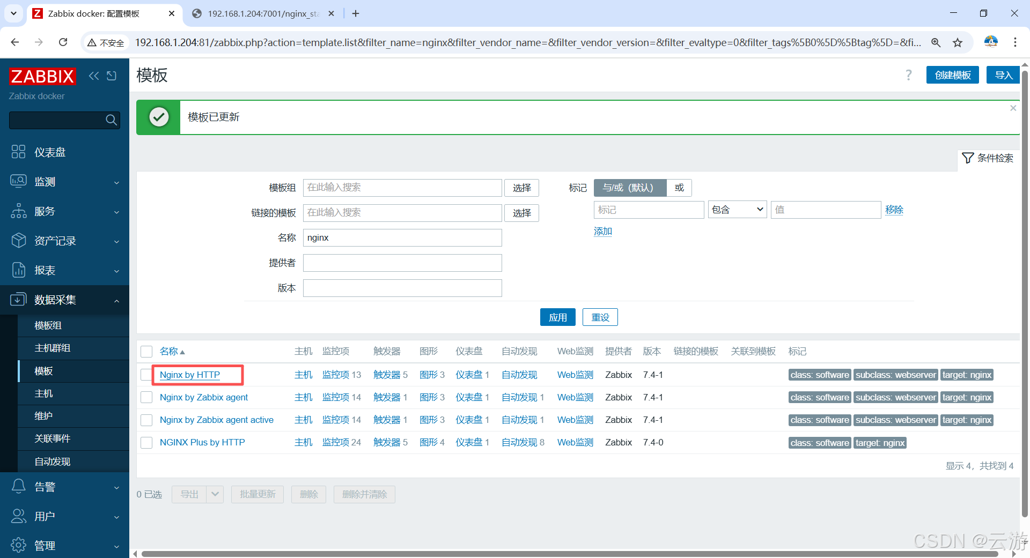The image size is (1030, 558).
Task: Expand the 监测 menu section
Action: coord(116,182)
